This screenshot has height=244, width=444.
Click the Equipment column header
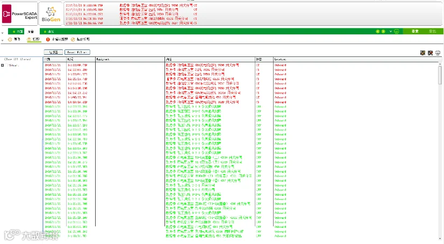tap(130, 59)
